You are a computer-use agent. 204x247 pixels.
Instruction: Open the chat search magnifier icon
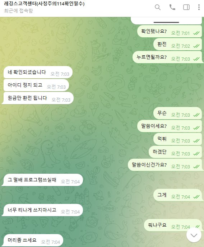pyautogui.click(x=158, y=7)
